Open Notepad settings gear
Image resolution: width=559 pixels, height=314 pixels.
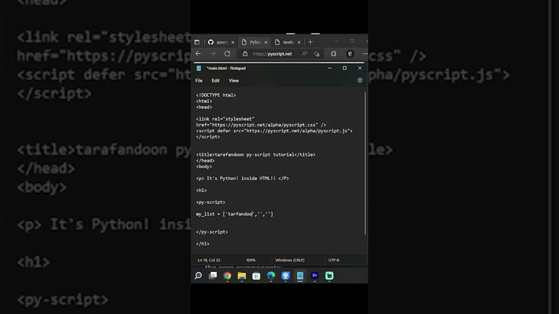pos(360,80)
